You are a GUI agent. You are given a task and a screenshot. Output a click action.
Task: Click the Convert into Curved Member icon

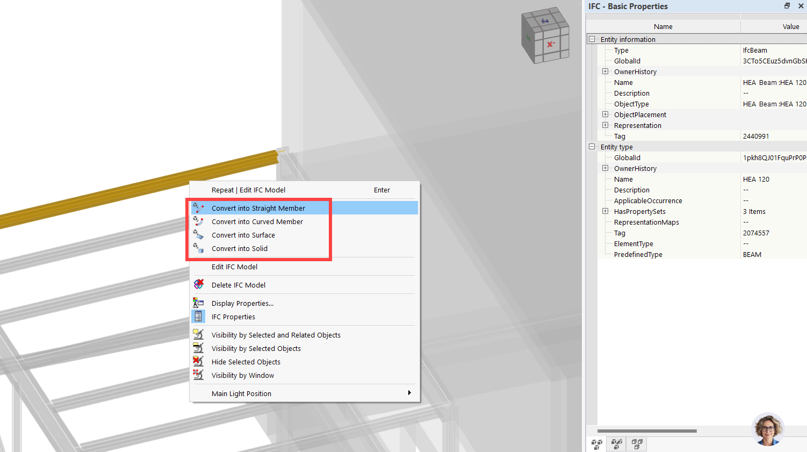click(199, 221)
